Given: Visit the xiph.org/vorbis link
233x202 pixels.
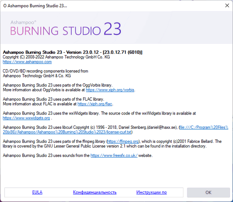Looking at the screenshot, I should pyautogui.click(x=110, y=90).
